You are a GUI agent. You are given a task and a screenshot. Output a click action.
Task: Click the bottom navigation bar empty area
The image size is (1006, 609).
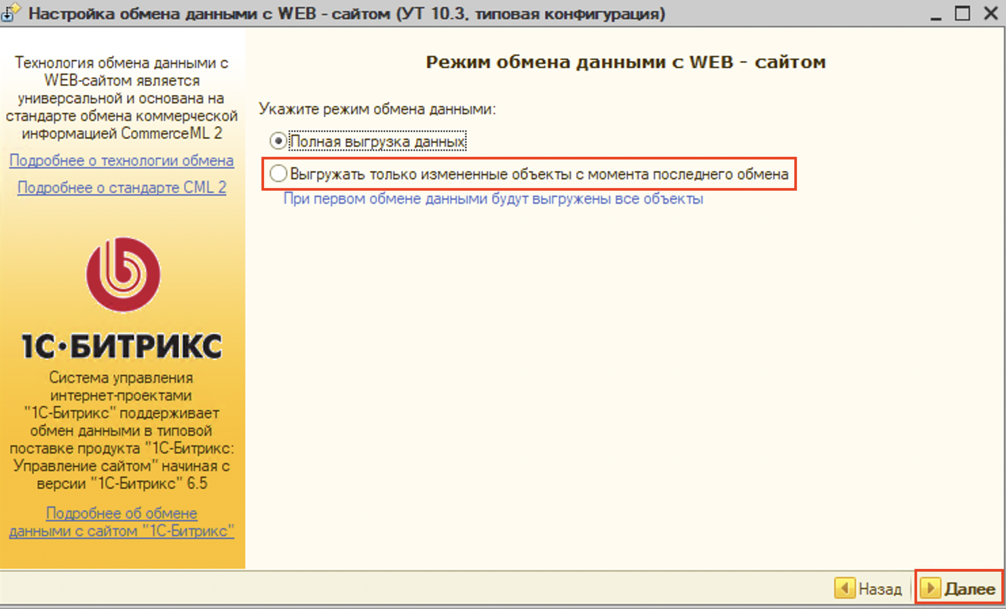click(407, 588)
